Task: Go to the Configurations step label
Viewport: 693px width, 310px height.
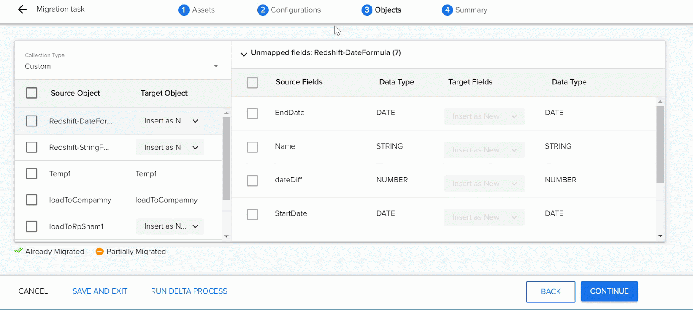Action: click(x=295, y=10)
